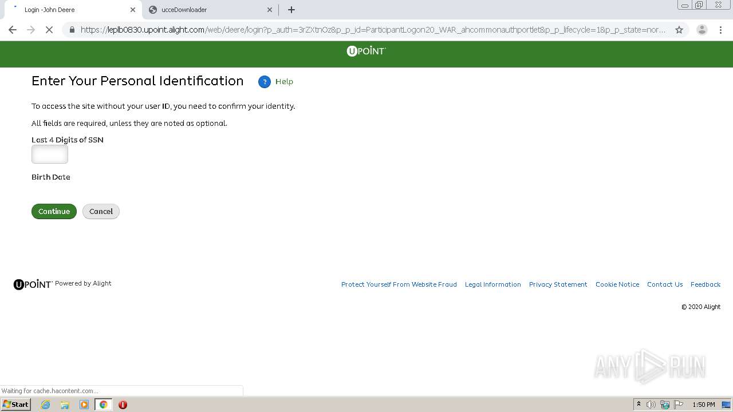Screen dimensions: 733x412
Task: Close the Login - John Deere tab
Action: click(133, 10)
